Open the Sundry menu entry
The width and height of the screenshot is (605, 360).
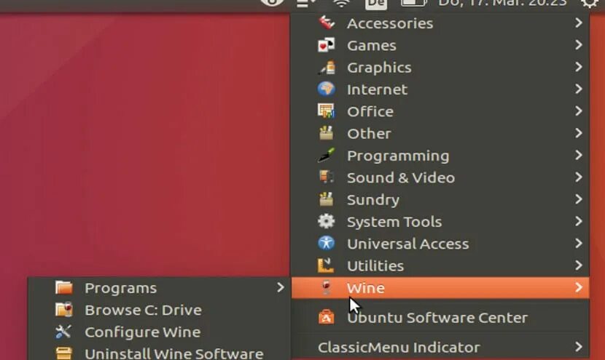(440, 199)
